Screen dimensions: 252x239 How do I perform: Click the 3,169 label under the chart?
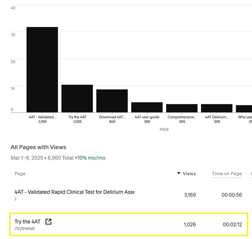coord(42,122)
